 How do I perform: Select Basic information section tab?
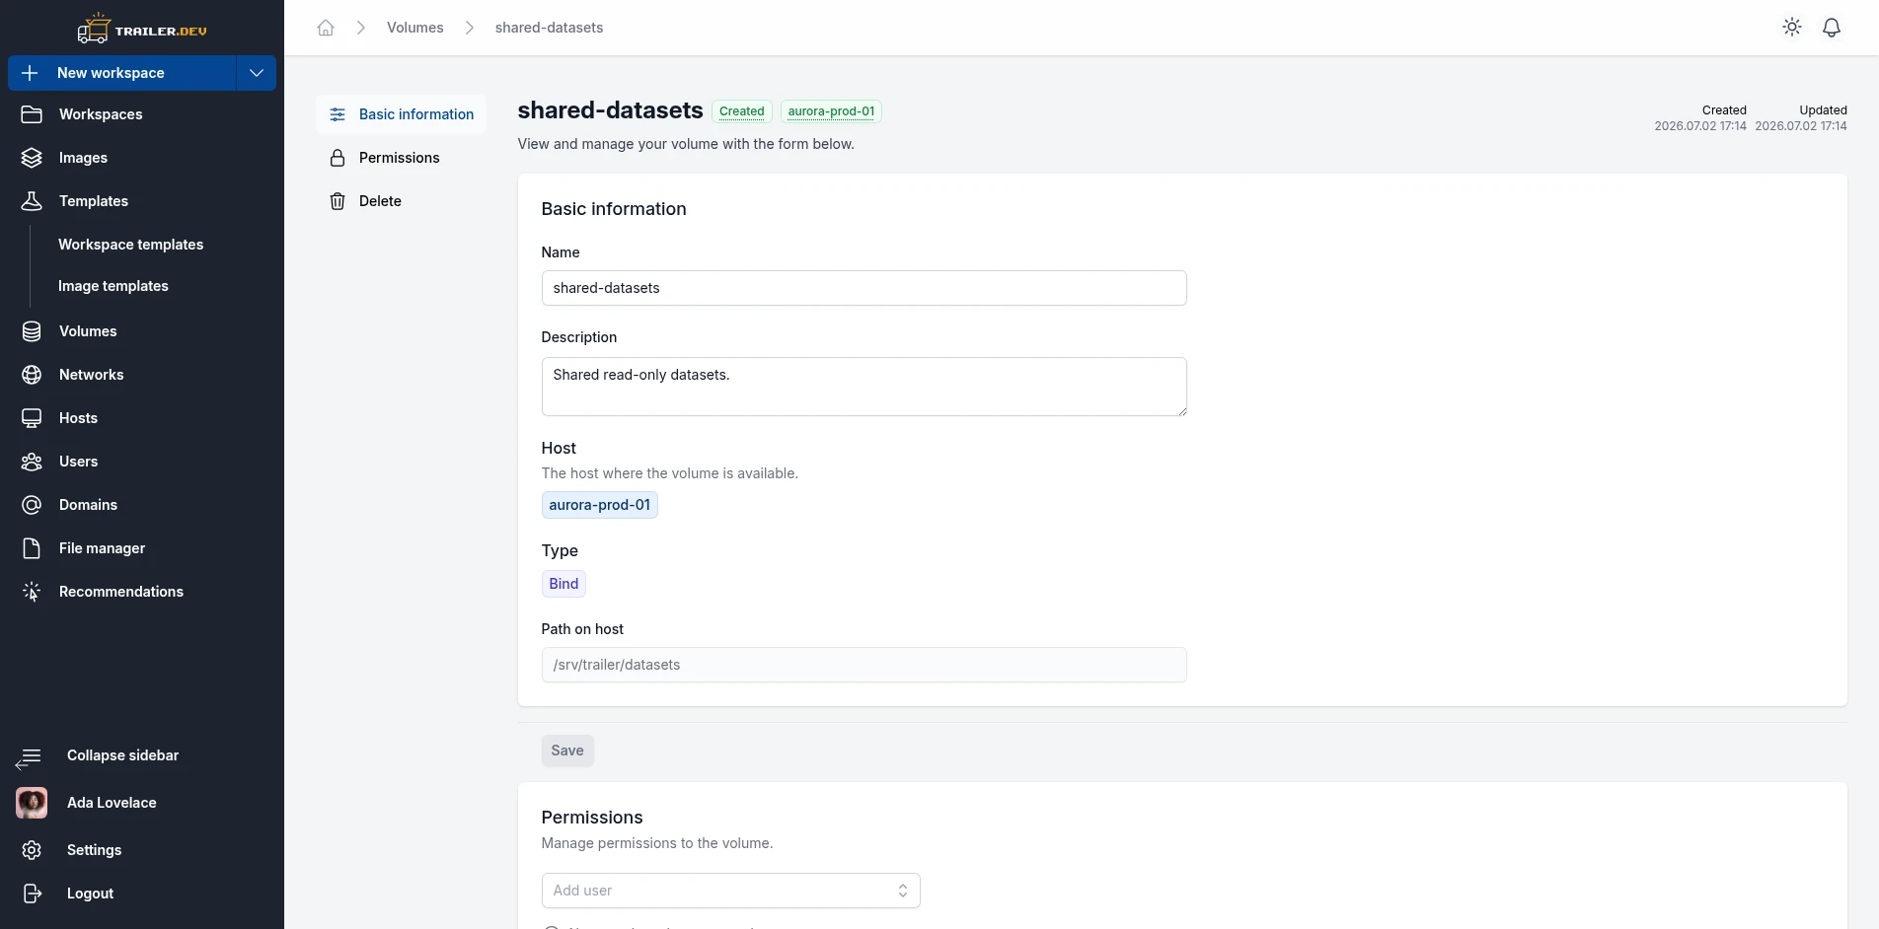pyautogui.click(x=401, y=114)
